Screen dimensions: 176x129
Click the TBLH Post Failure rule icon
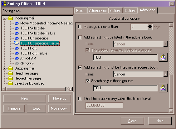tap(17, 53)
